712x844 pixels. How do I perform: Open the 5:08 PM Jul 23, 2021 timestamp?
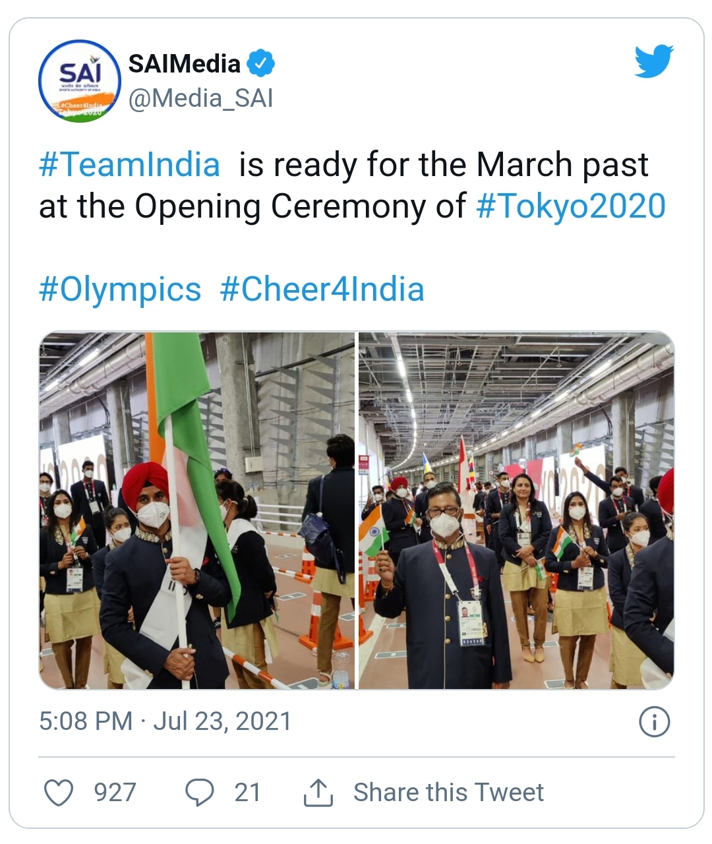point(165,721)
